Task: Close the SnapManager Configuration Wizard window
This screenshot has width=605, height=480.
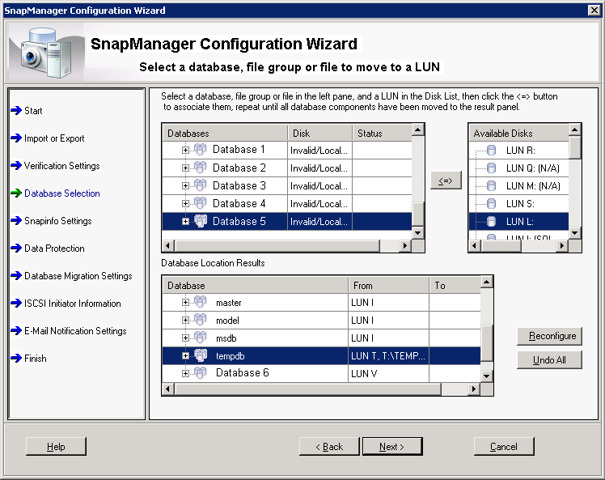Action: pos(594,11)
